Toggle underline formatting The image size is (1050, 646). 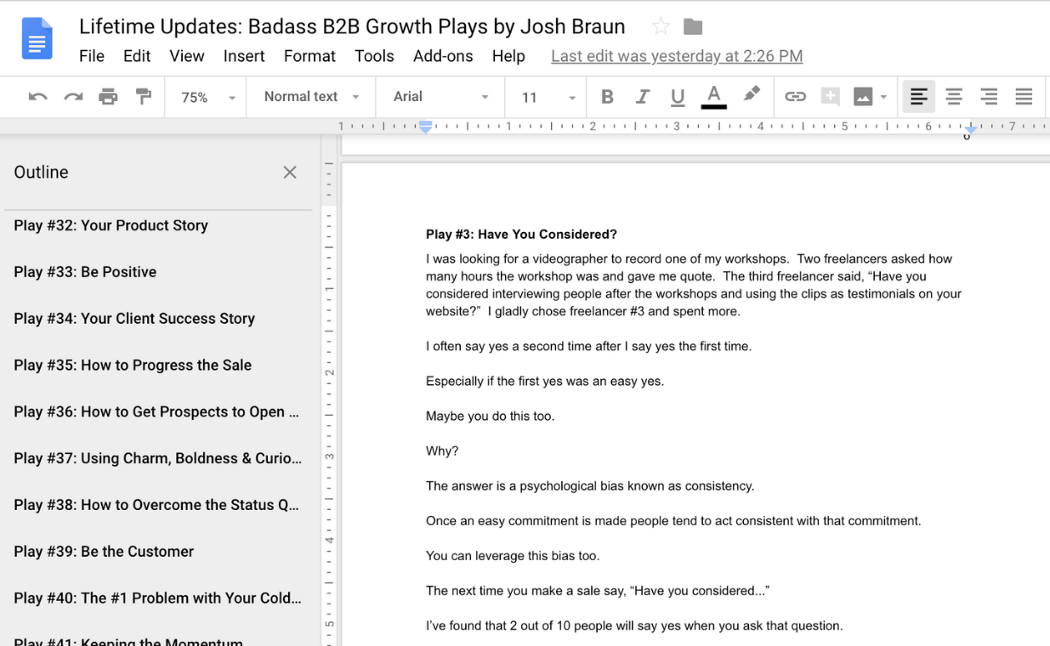678,96
